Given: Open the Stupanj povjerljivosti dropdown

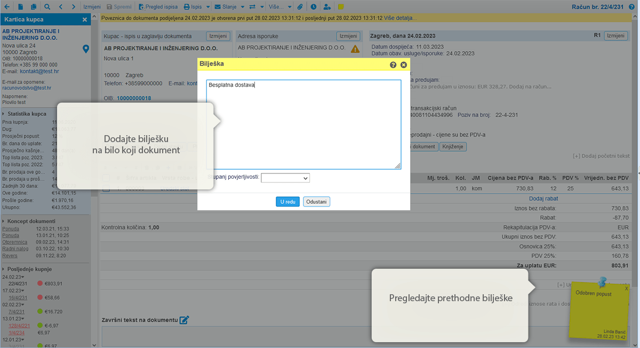Looking at the screenshot, I should pos(285,178).
